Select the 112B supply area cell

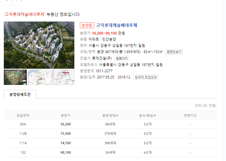click(23, 134)
